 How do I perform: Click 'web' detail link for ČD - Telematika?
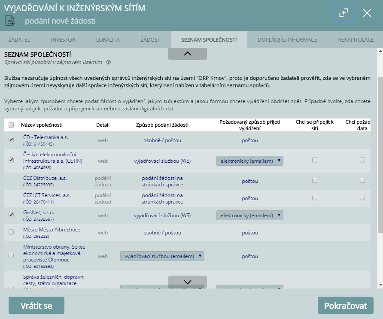[x=103, y=140]
